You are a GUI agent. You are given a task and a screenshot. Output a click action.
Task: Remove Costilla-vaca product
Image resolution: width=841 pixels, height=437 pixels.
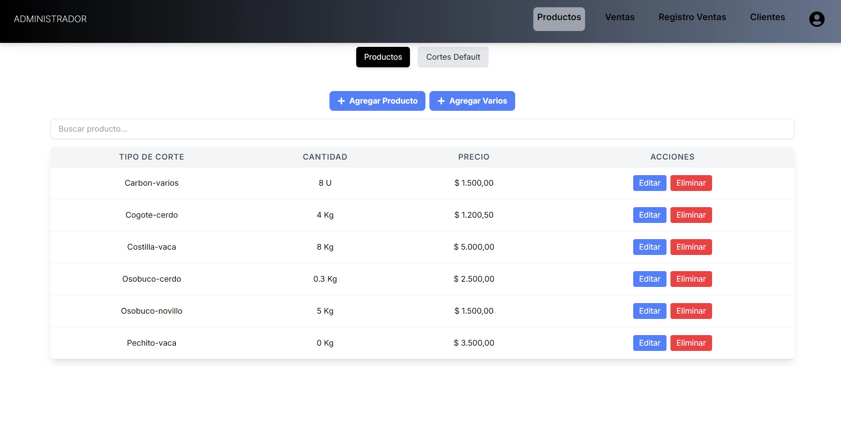[x=691, y=247]
